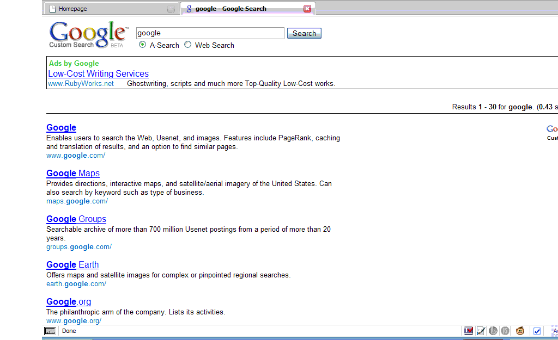Click the blue checkmark box status icon
The height and width of the screenshot is (340, 558).
[537, 331]
